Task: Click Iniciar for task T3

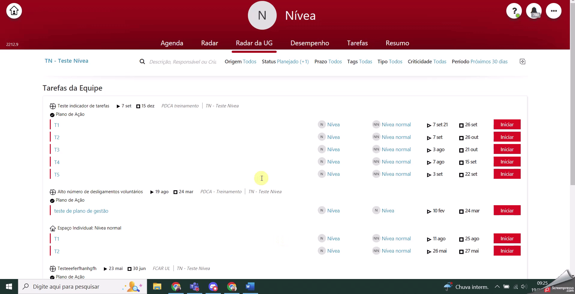Action: [x=507, y=149]
